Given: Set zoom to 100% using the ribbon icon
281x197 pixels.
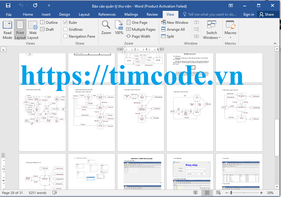Looking at the screenshot, I should tap(119, 27).
